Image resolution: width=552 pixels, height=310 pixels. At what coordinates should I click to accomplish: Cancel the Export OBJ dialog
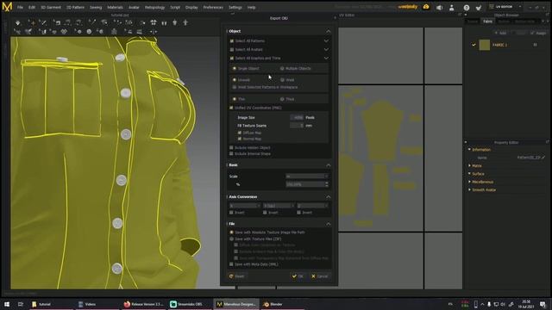[320, 276]
